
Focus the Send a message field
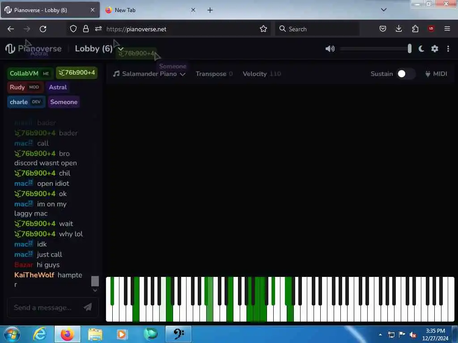43,307
